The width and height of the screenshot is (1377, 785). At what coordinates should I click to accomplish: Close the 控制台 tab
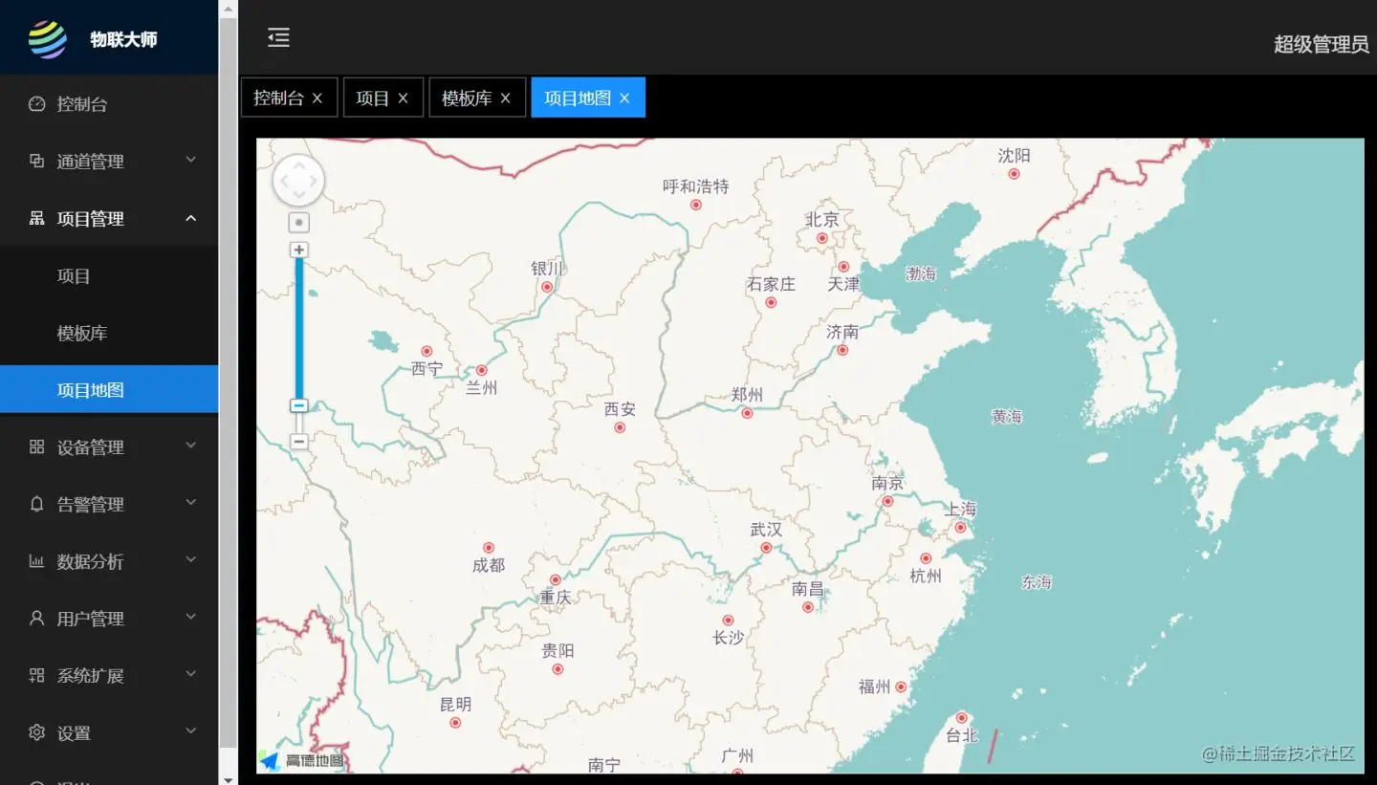click(x=317, y=98)
